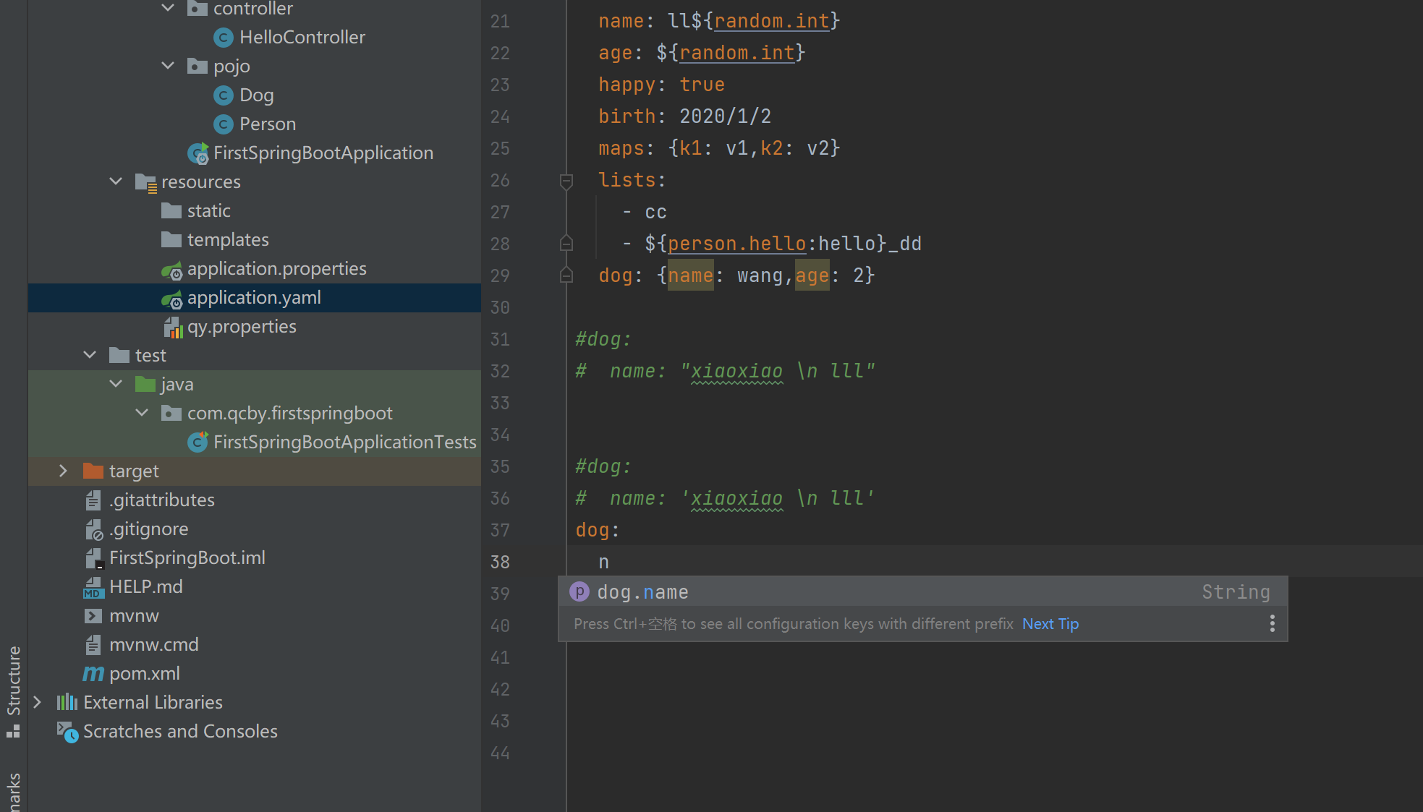Click the Next Tip link
The image size is (1423, 812).
click(x=1050, y=624)
